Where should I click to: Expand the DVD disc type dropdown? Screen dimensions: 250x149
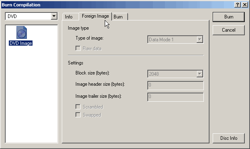click(54, 16)
